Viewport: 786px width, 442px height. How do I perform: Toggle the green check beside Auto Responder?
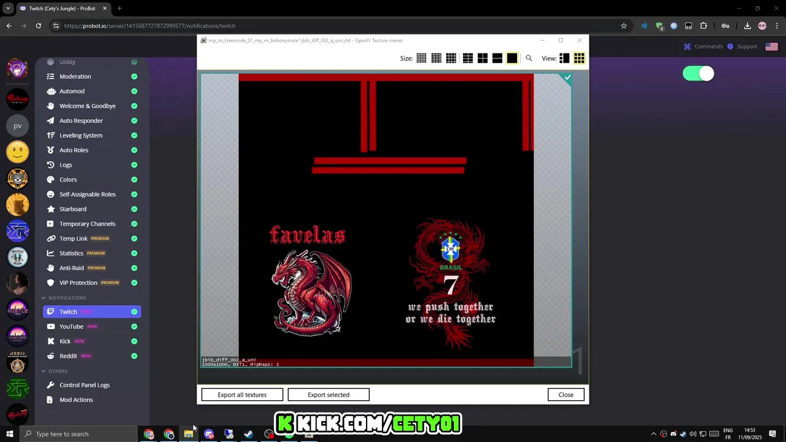coord(134,121)
